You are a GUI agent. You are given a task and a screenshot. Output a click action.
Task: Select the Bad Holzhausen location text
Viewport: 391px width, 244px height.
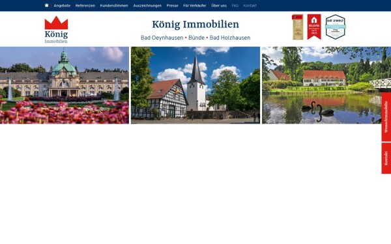click(230, 38)
